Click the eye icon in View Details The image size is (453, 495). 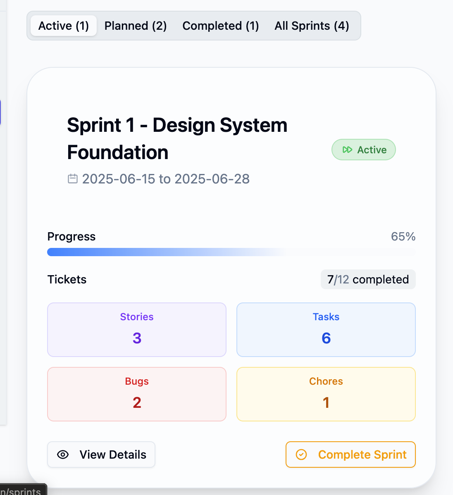[63, 455]
